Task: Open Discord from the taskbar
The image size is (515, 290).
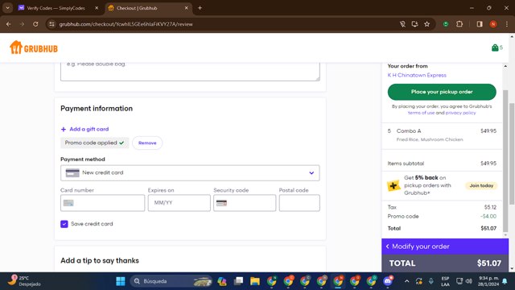Action: click(x=388, y=281)
